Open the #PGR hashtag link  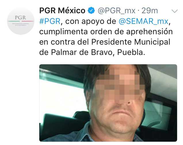pyautogui.click(x=50, y=21)
